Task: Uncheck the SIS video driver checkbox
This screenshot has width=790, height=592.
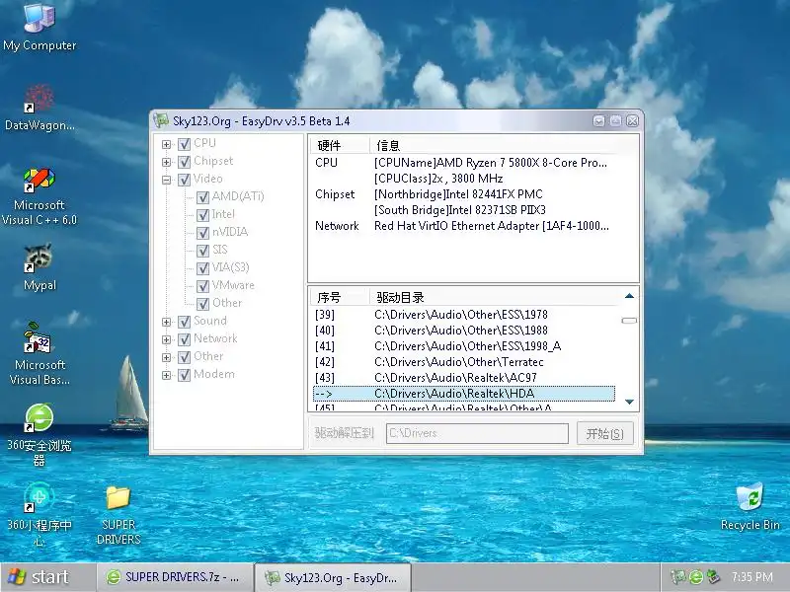Action: click(202, 251)
